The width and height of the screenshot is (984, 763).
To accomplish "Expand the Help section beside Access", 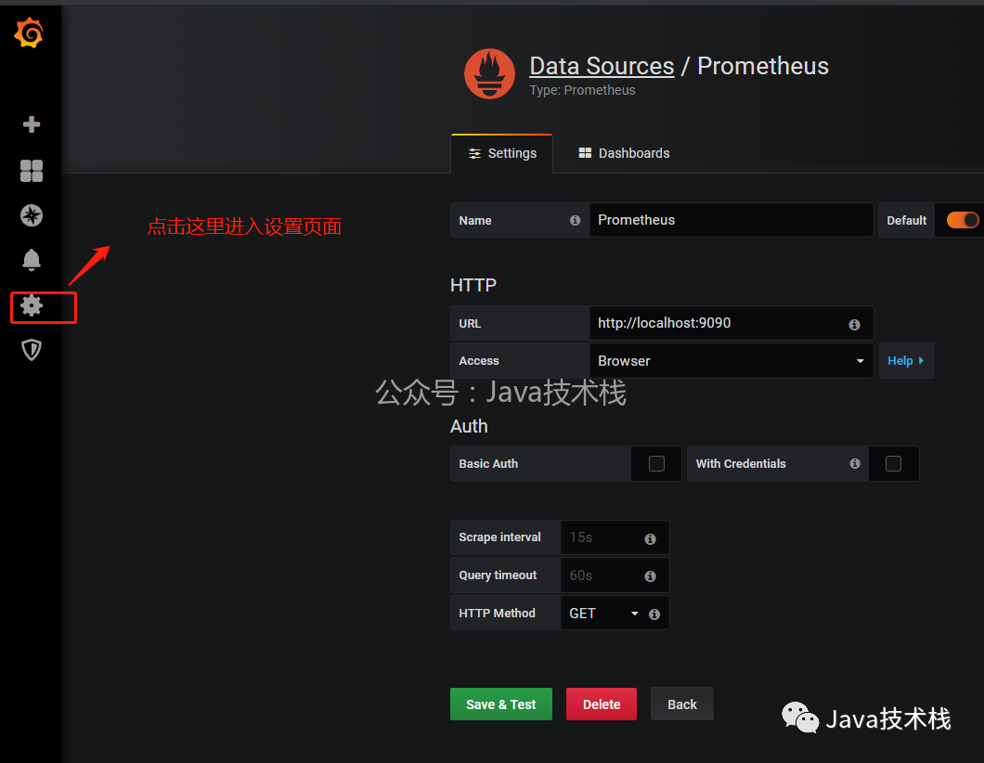I will [x=905, y=361].
